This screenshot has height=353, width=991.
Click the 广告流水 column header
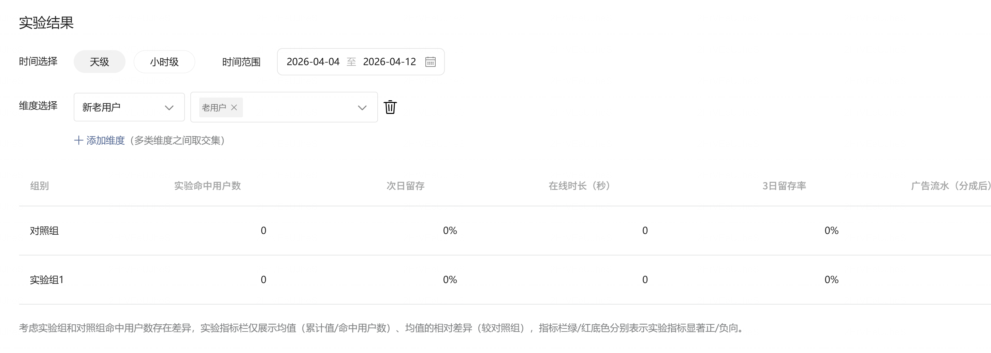click(x=950, y=186)
